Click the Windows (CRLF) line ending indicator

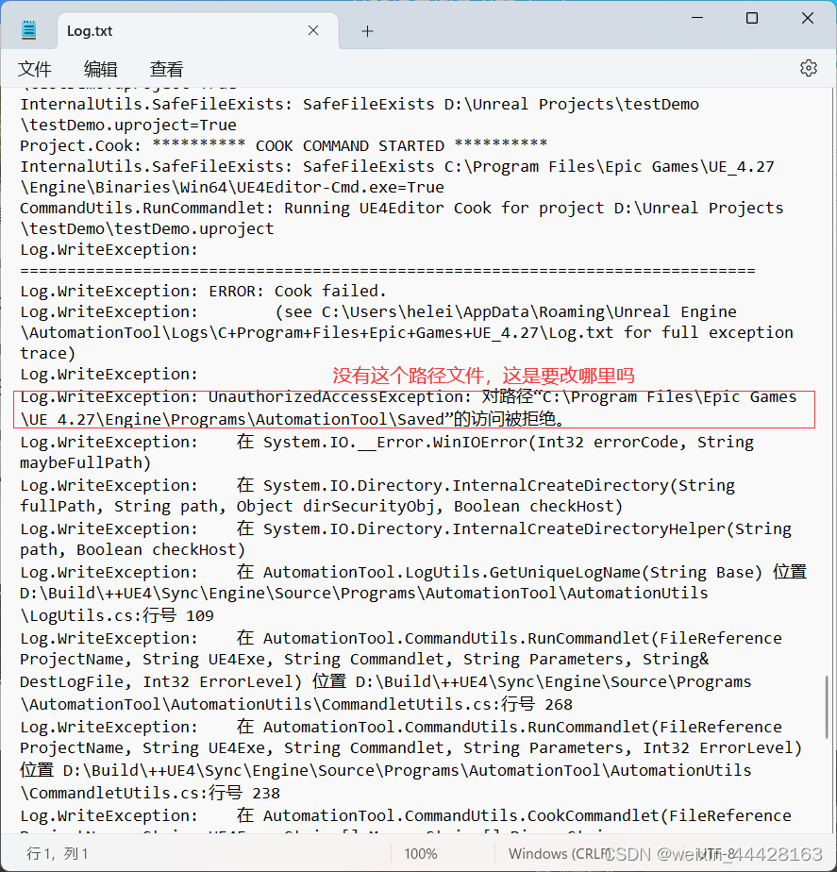[561, 854]
